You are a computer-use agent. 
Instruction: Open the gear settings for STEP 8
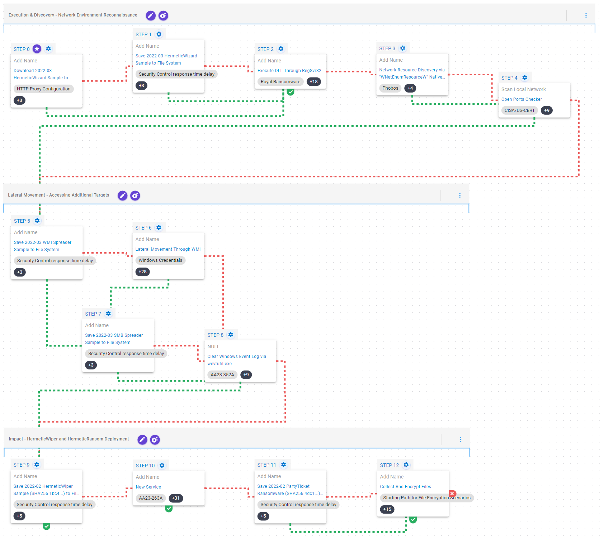[231, 335]
